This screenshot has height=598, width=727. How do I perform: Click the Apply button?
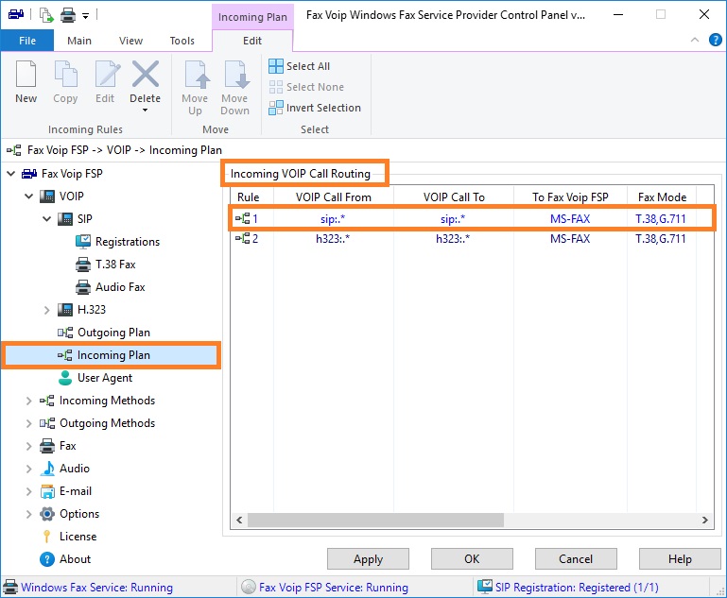pyautogui.click(x=368, y=559)
